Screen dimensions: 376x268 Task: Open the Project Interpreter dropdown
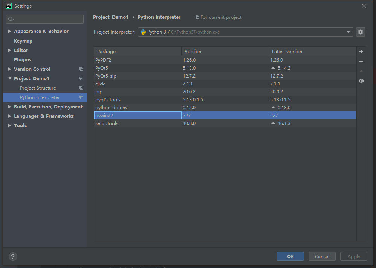pos(348,32)
